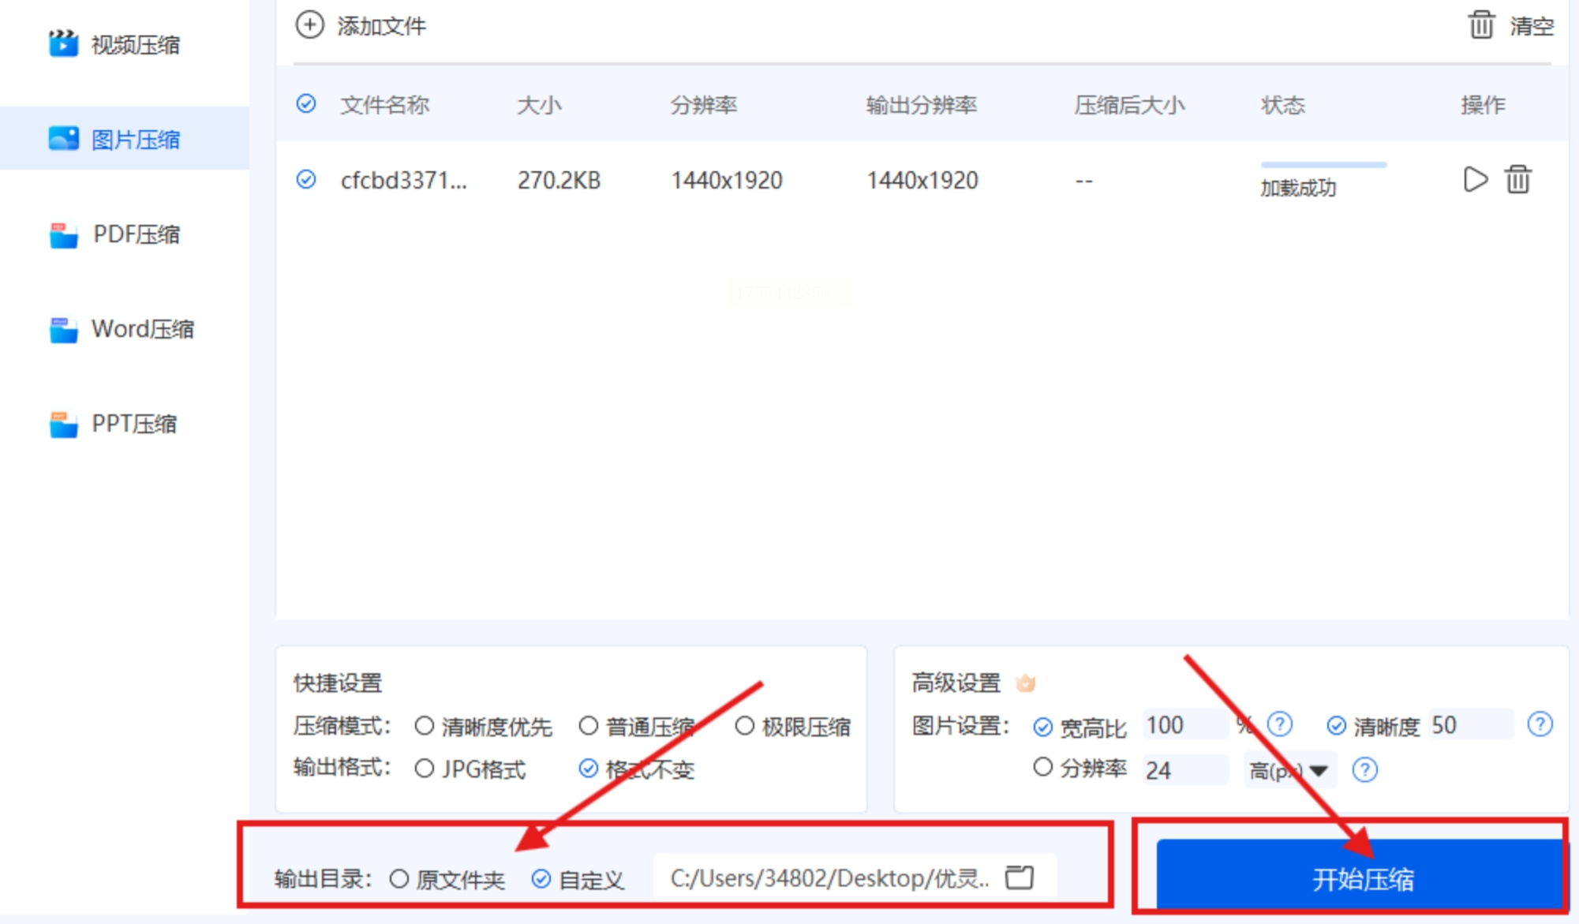Image resolution: width=1579 pixels, height=924 pixels.
Task: Click help icon next to clarity field
Action: click(1540, 724)
